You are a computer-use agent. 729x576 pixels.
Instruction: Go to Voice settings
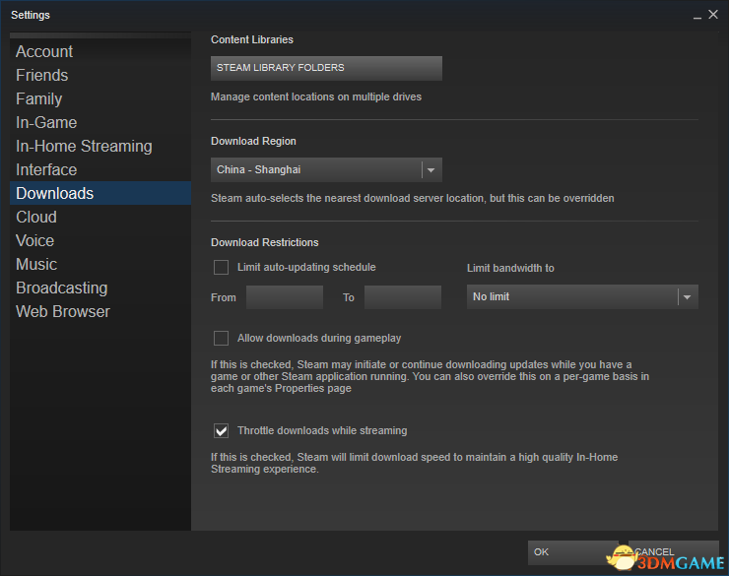(x=100, y=240)
